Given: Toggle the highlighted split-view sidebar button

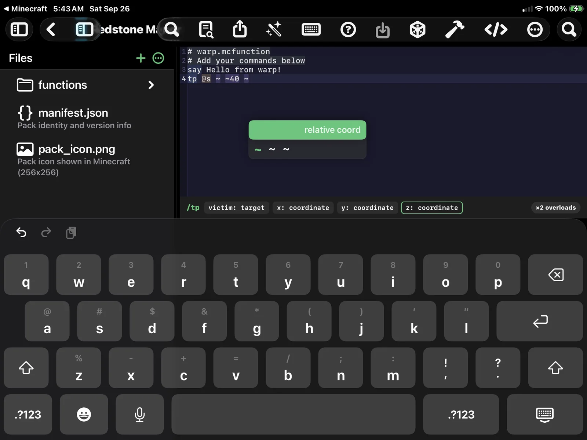Looking at the screenshot, I should tap(84, 29).
